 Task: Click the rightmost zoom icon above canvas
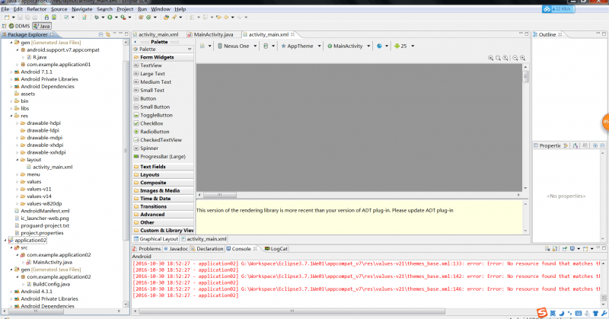click(524, 59)
